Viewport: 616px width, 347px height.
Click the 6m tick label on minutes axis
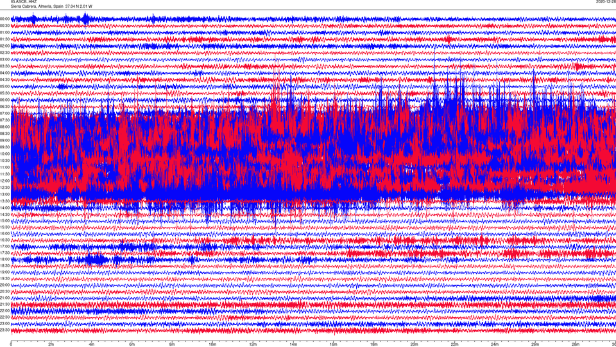point(132,344)
